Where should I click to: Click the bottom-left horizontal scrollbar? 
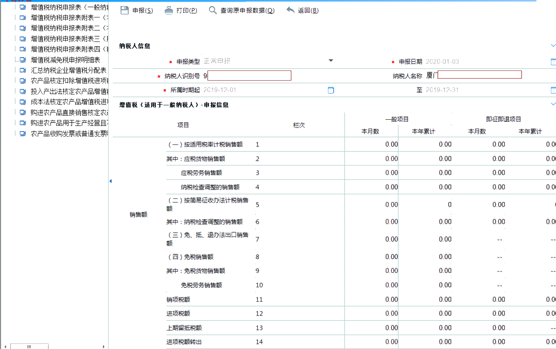29,346
